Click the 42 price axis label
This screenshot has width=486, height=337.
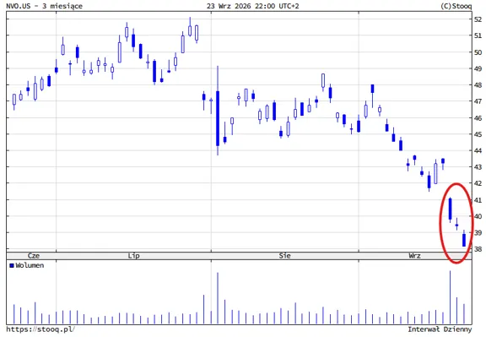point(478,183)
